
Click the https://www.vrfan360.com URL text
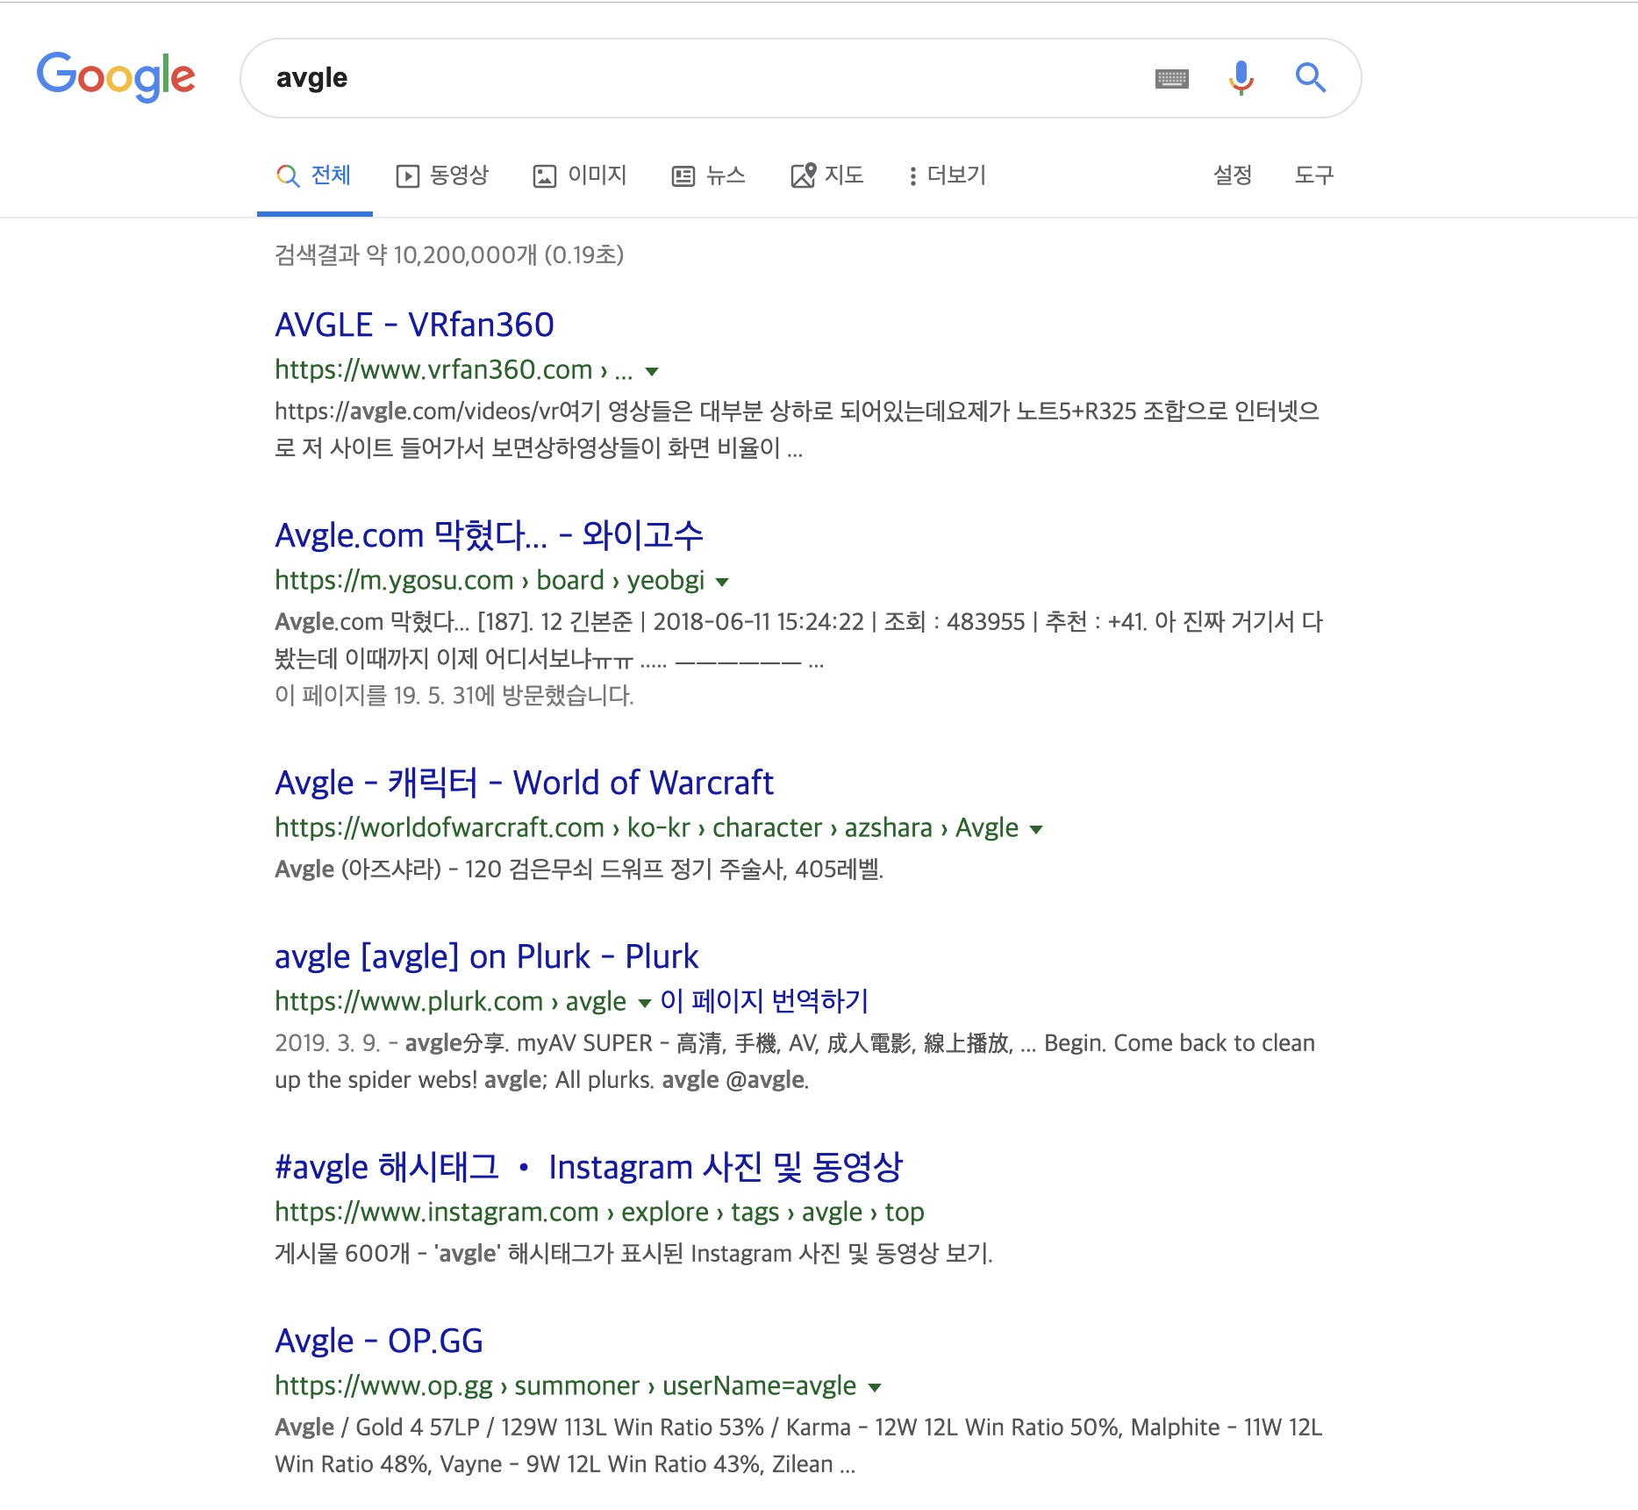pos(454,369)
